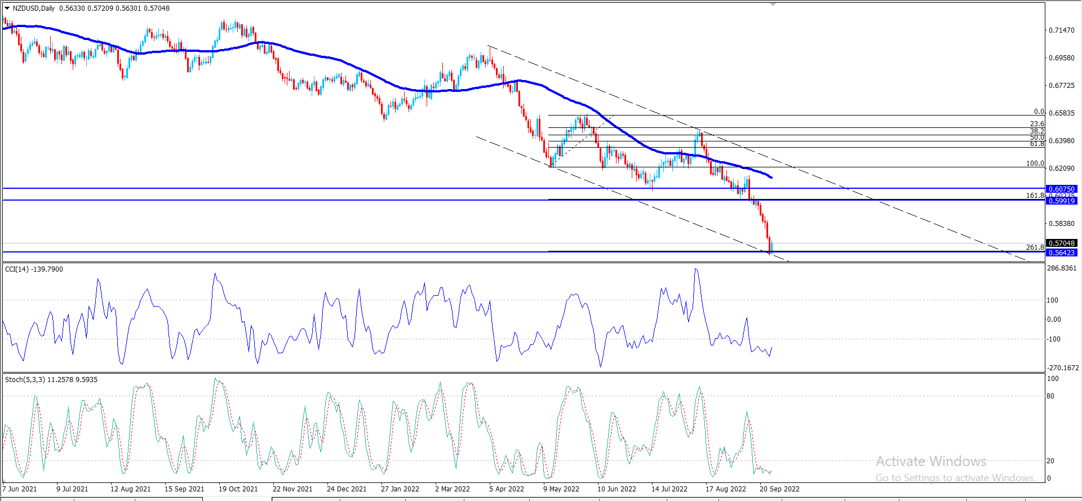The image size is (1082, 501).
Task: Click the CCI scale value -270.1672
Action: click(1063, 368)
